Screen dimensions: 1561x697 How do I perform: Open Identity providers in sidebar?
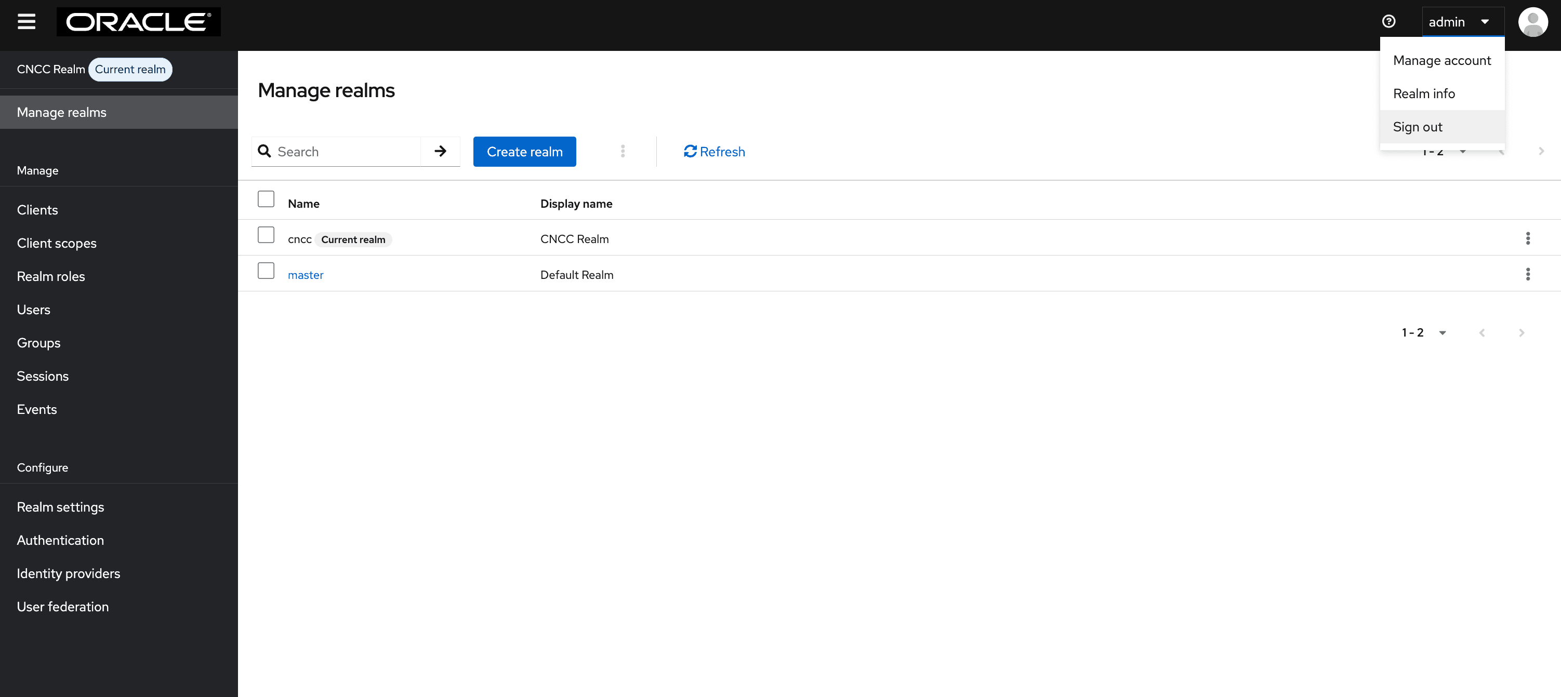tap(119, 574)
